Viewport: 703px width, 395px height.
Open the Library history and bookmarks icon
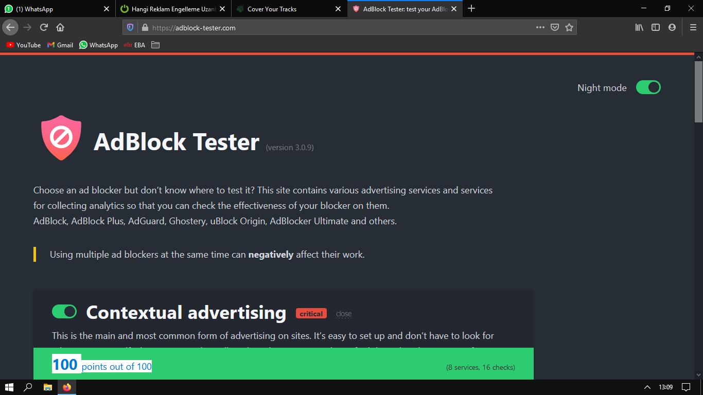click(x=639, y=27)
